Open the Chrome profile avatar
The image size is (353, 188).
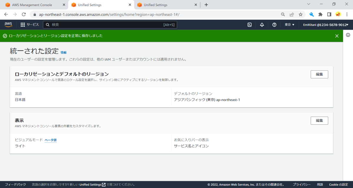tap(338, 14)
